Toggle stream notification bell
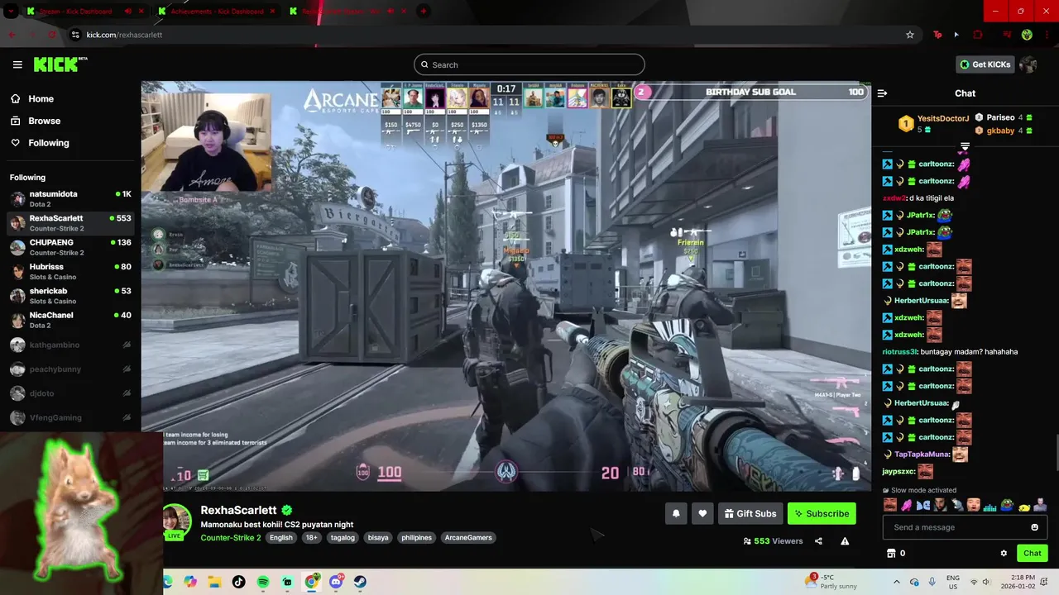This screenshot has width=1059, height=595. coord(676,513)
